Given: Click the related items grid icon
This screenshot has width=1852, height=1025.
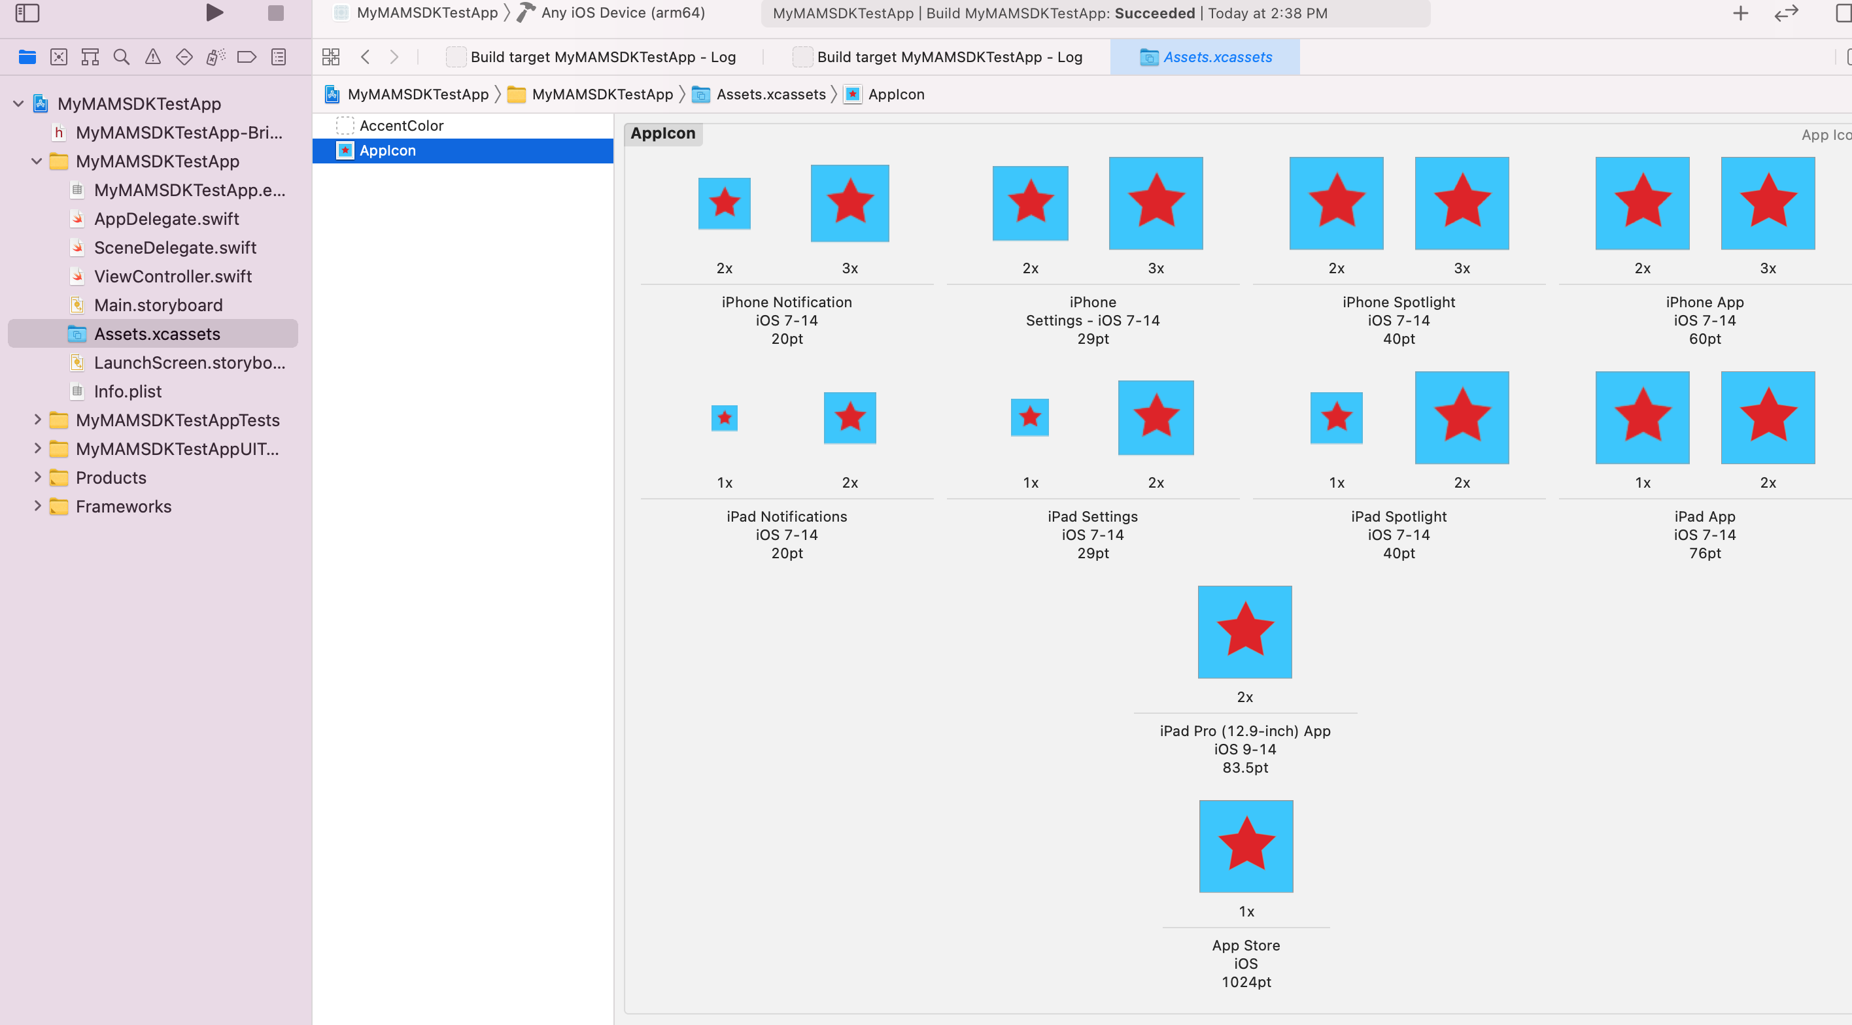Looking at the screenshot, I should pos(331,57).
